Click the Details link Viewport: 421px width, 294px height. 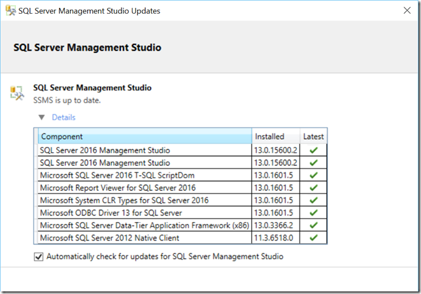[x=63, y=118]
